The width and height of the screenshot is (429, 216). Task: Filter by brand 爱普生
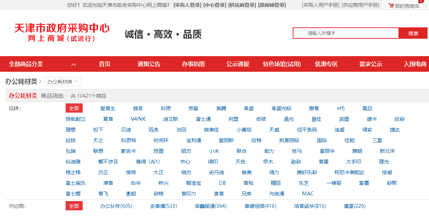tap(108, 109)
